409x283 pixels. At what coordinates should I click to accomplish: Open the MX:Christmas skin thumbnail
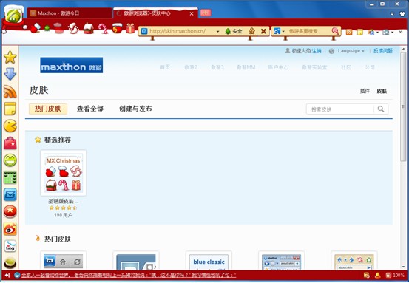[64, 173]
